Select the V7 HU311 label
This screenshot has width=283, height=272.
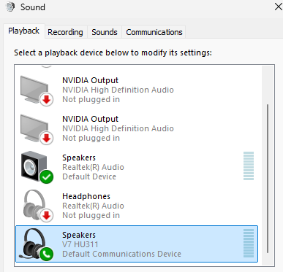[x=80, y=244]
